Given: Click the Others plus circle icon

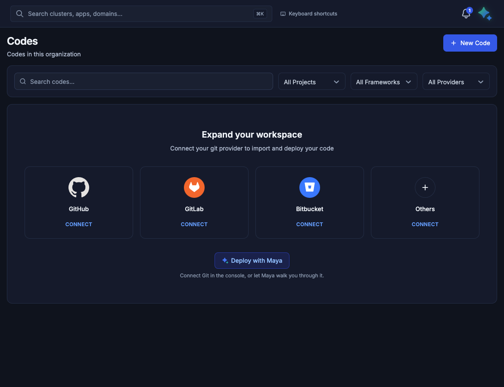Looking at the screenshot, I should point(425,187).
